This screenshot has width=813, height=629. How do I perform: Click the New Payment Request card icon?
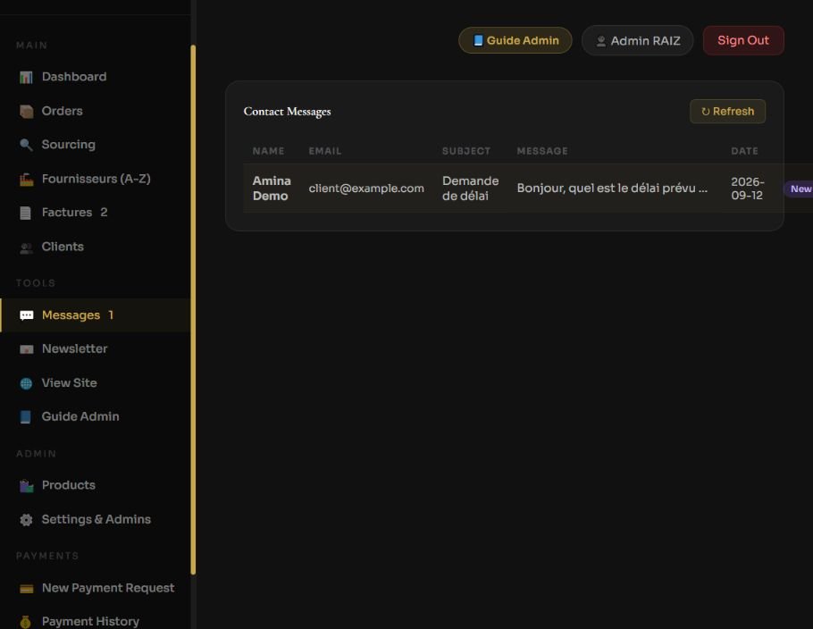point(26,589)
